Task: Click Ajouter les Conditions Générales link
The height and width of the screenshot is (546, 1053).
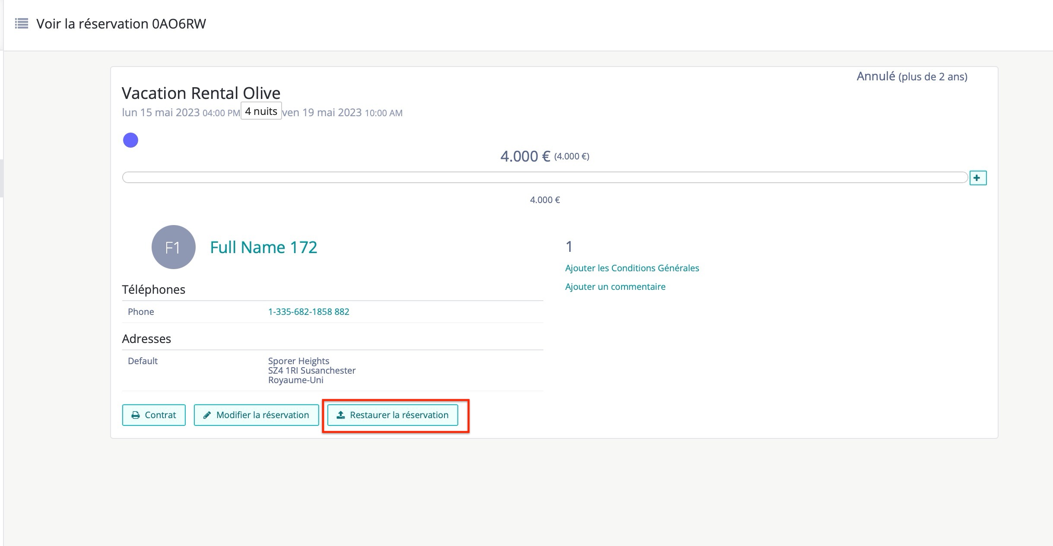Action: pyautogui.click(x=632, y=268)
